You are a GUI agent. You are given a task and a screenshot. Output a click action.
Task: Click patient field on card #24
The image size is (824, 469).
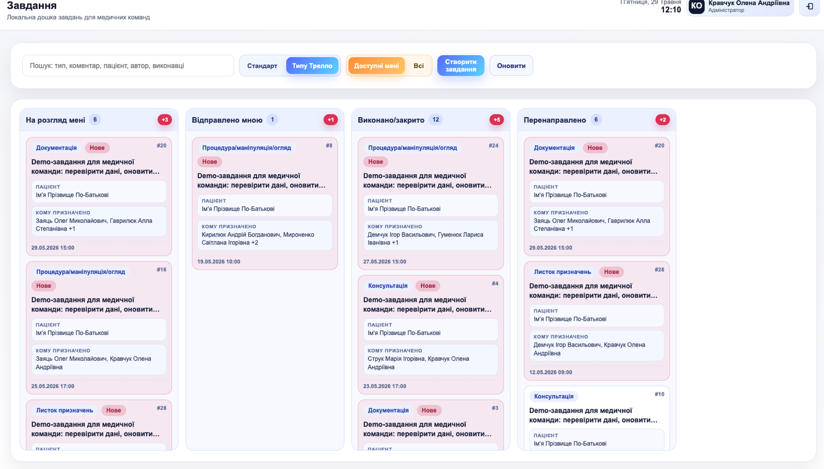(431, 205)
